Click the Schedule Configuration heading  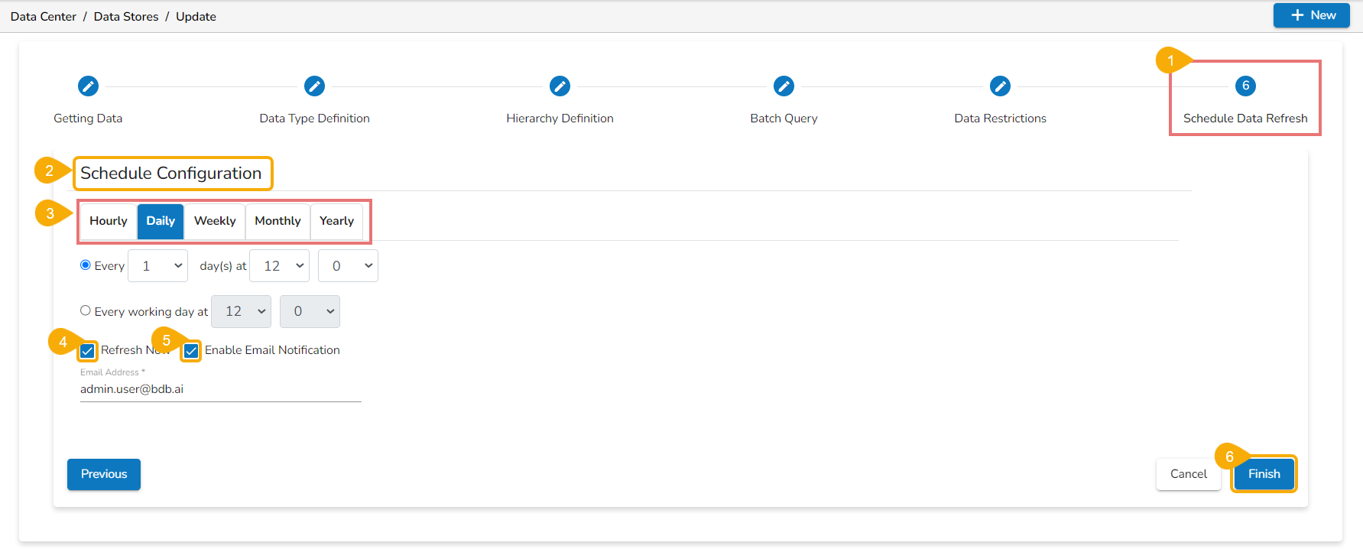[x=171, y=174]
